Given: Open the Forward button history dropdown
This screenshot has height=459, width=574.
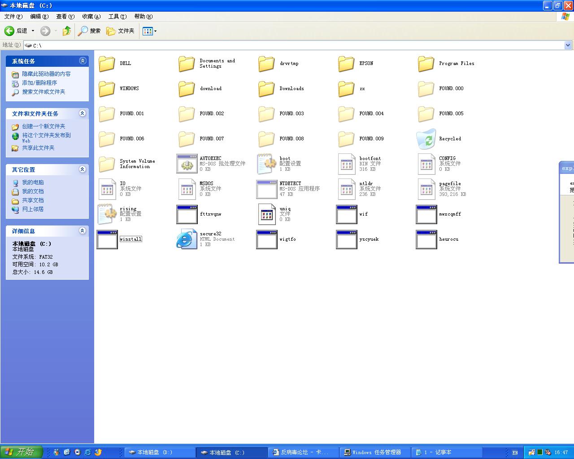Looking at the screenshot, I should (56, 31).
